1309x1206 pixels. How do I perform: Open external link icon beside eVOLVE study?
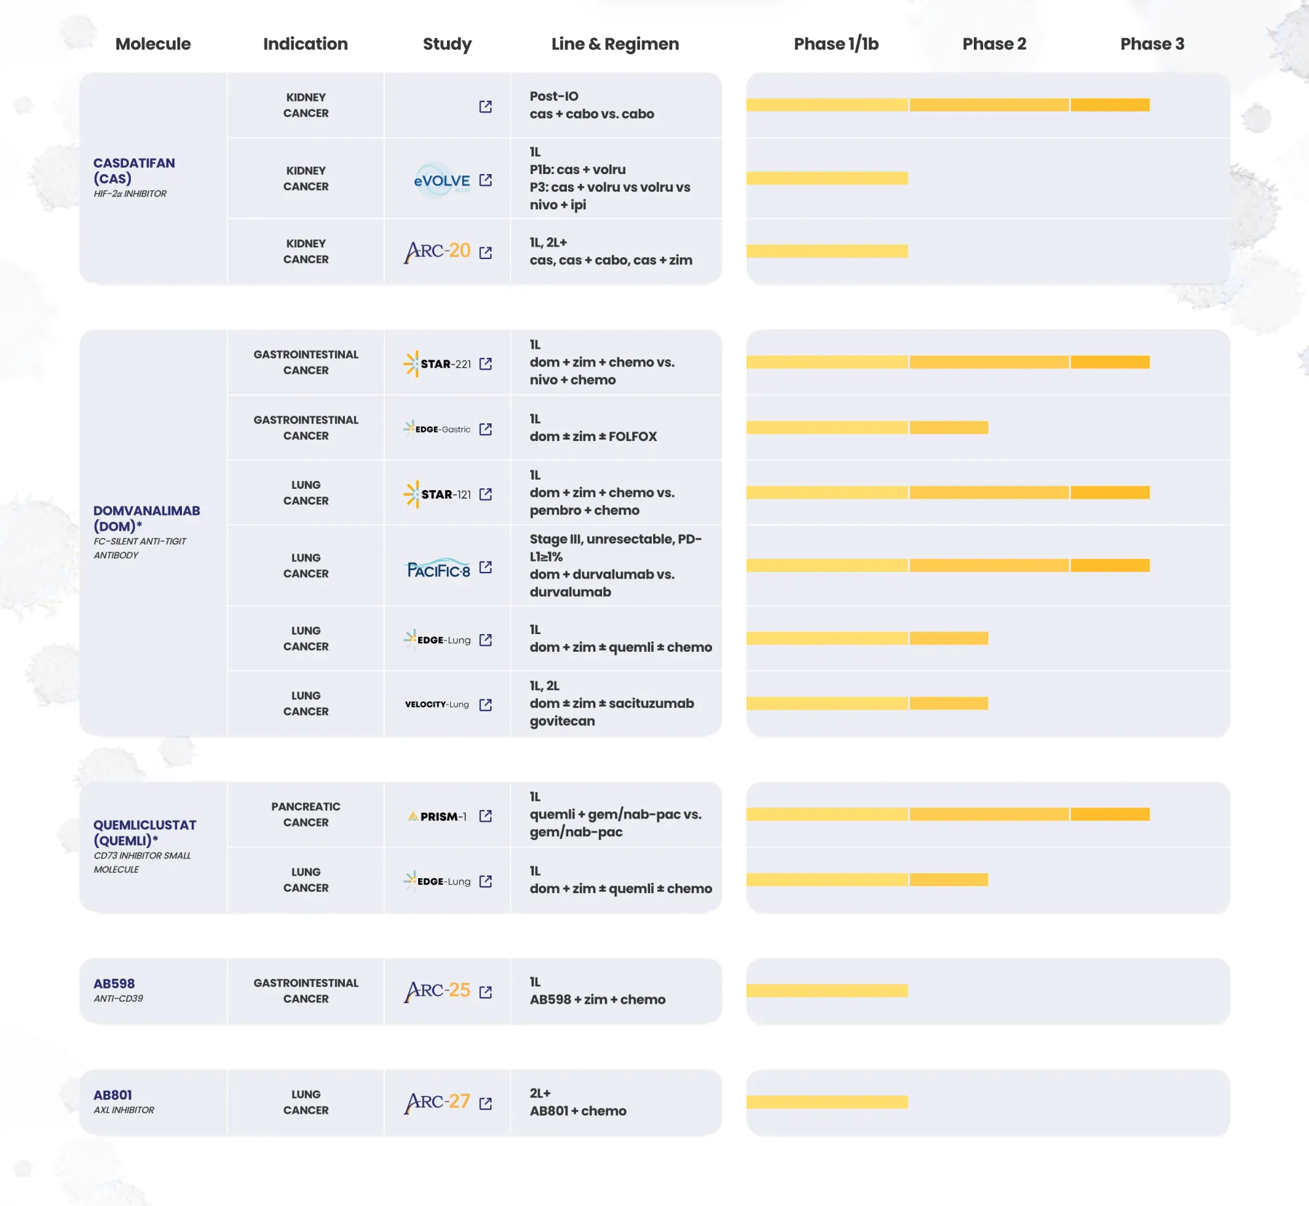(x=486, y=180)
